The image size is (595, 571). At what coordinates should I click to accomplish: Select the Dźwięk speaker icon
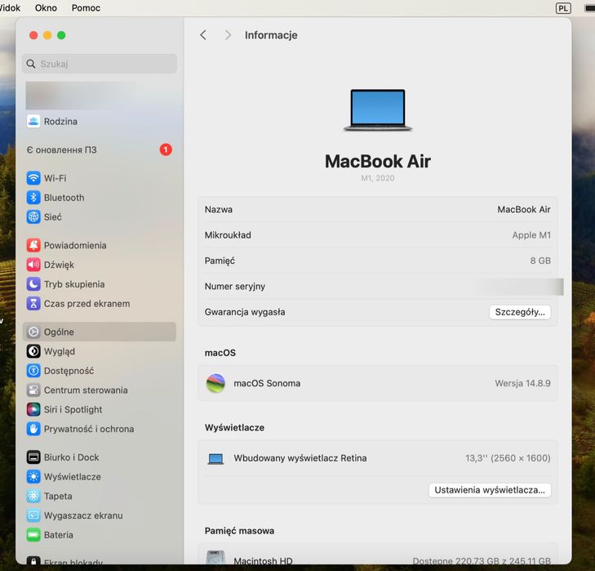click(x=33, y=265)
